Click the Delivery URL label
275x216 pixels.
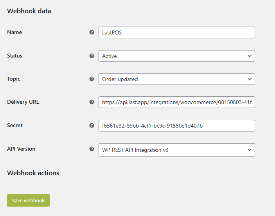(23, 102)
